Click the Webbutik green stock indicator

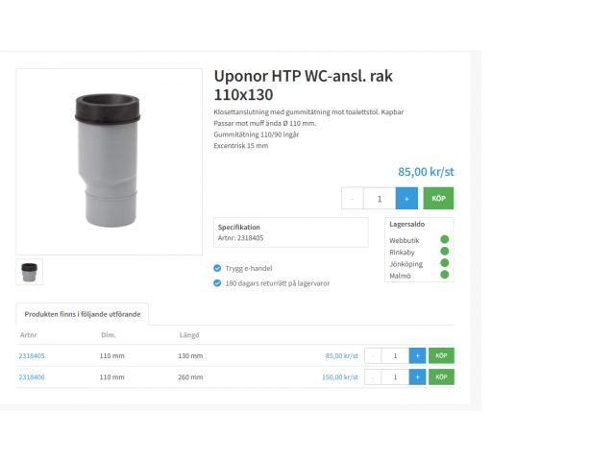coord(445,240)
